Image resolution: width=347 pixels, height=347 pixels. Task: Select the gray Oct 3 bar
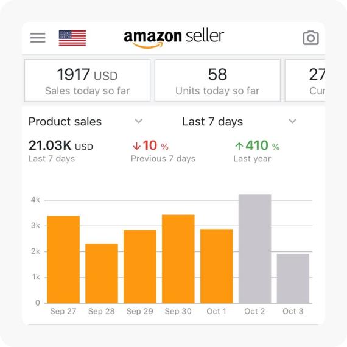pos(293,278)
